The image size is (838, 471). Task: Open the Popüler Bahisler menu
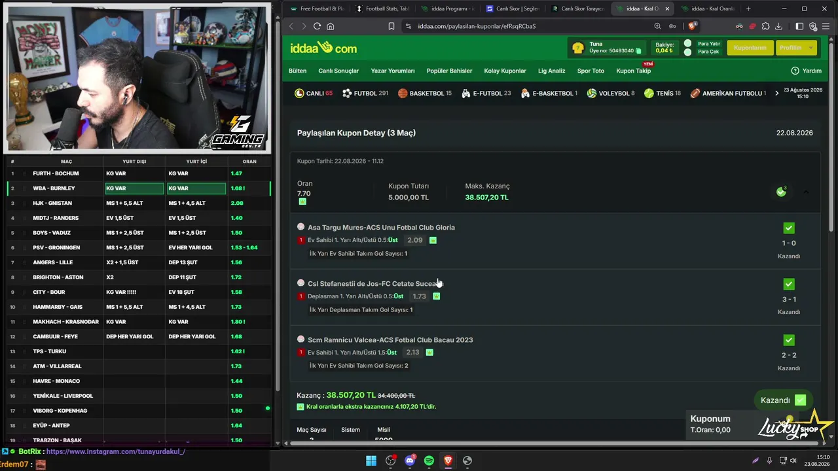[449, 71]
